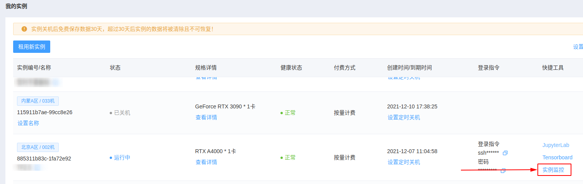
Task: Open 实例监控 instance monitoring
Action: coord(553,170)
